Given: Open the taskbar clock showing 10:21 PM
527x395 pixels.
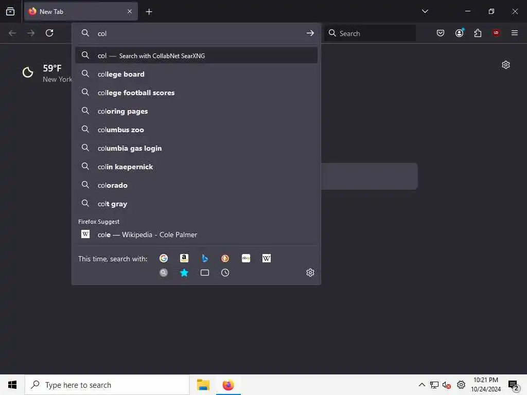Looking at the screenshot, I should [x=486, y=385].
